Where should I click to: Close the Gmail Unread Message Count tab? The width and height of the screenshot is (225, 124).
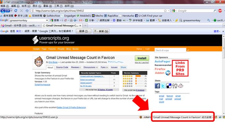coord(80,26)
